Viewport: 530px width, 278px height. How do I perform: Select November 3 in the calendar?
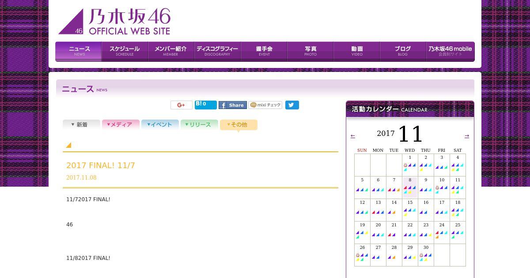(442, 165)
